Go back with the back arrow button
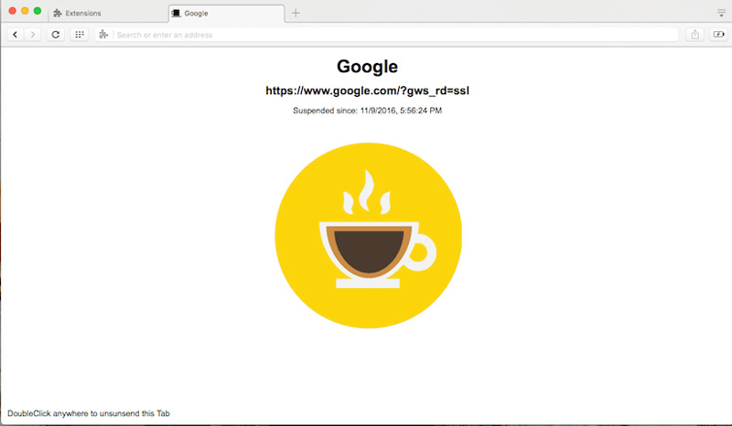The image size is (732, 426). point(16,35)
